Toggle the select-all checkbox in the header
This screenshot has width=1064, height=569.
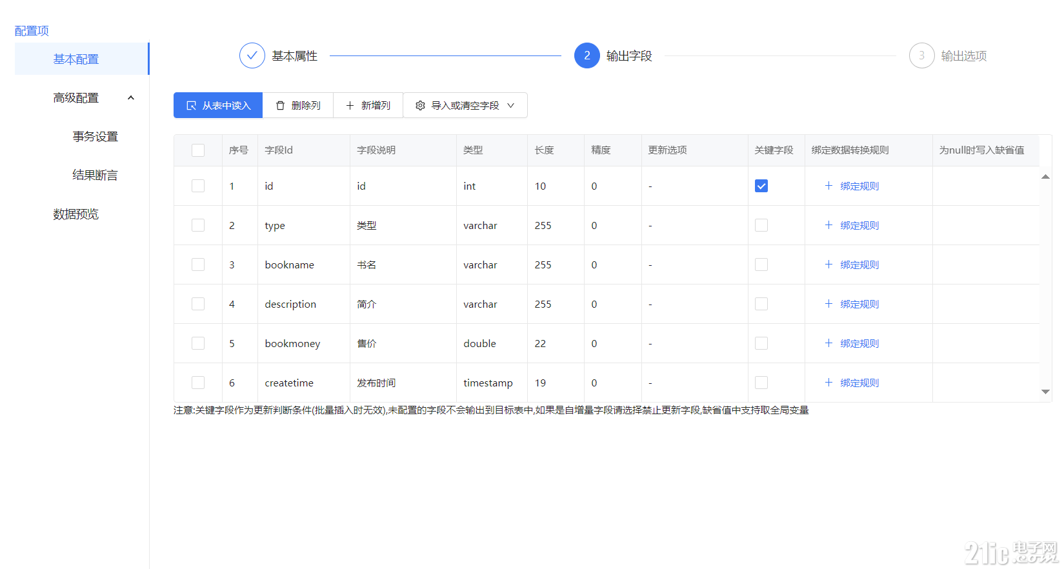pyautogui.click(x=198, y=150)
